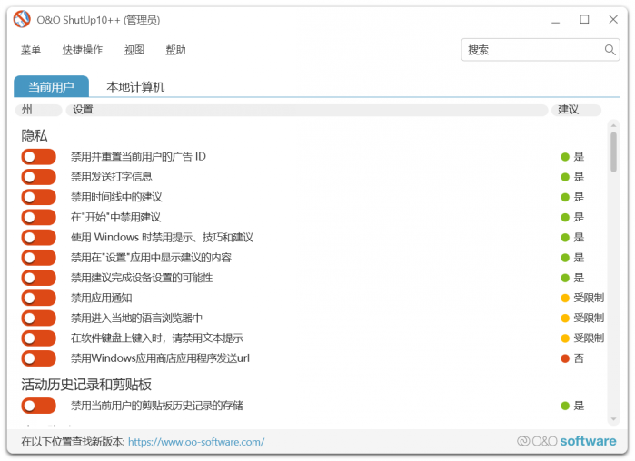
Task: Click the O&O ShutUp10++ app logo icon
Action: tap(22, 19)
